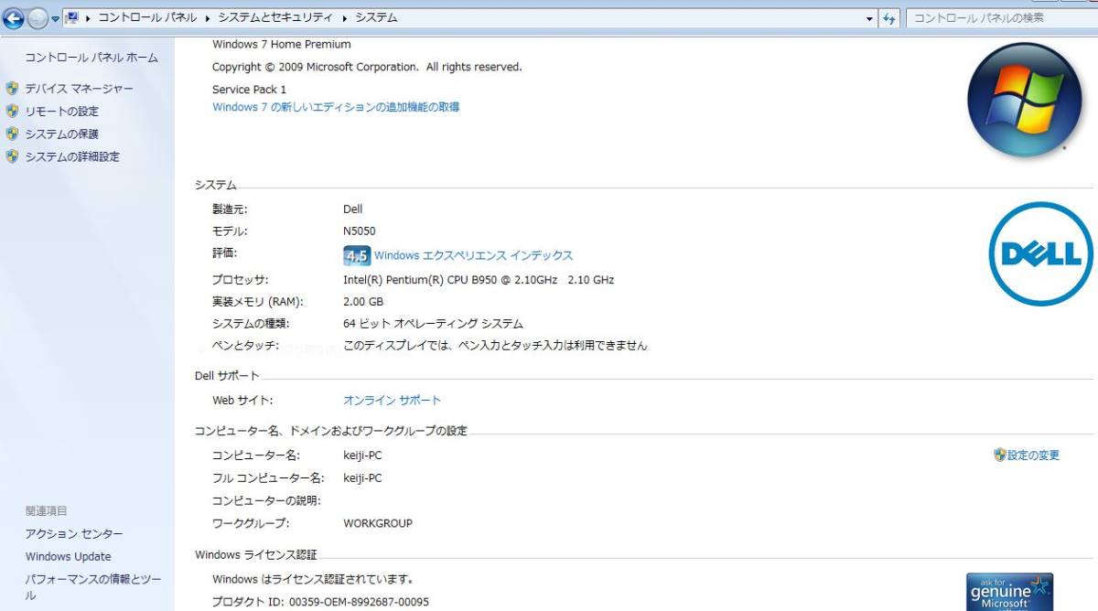1098x611 pixels.
Task: Click computer name value keiji-PC beside コンピューター名
Action: (362, 456)
